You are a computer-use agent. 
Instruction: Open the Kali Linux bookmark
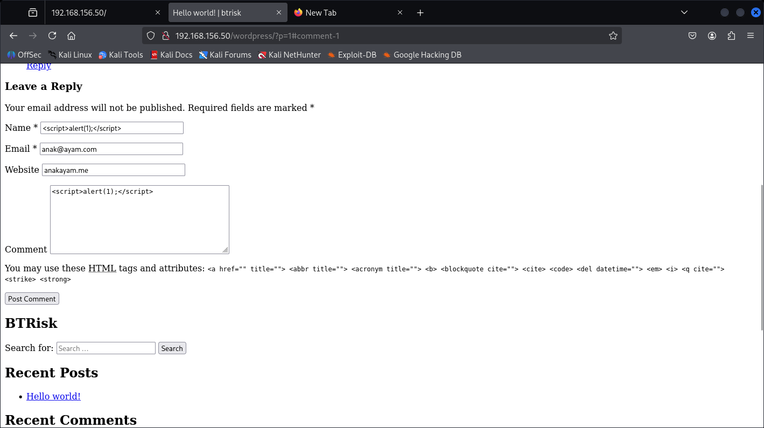click(x=70, y=55)
